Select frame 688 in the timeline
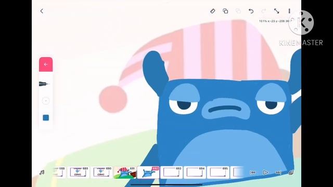 59,172
